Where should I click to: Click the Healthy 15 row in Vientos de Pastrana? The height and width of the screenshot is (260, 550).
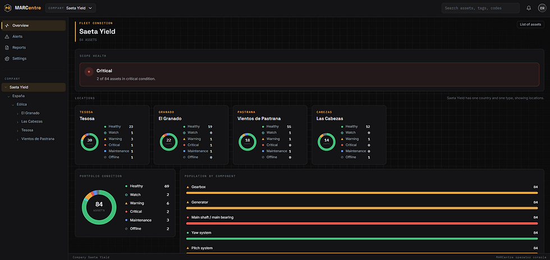point(276,127)
